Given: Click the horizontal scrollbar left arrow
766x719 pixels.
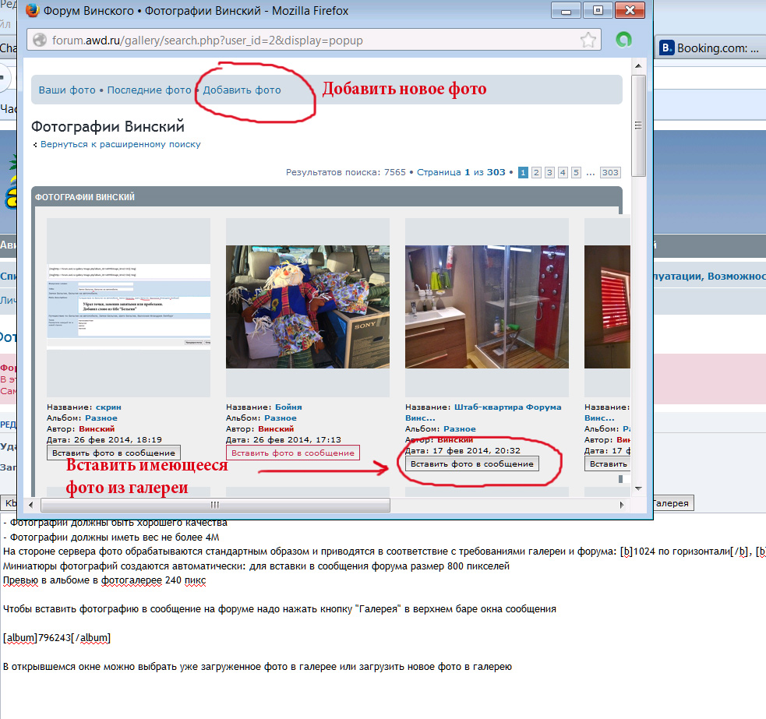Looking at the screenshot, I should pyautogui.click(x=30, y=505).
